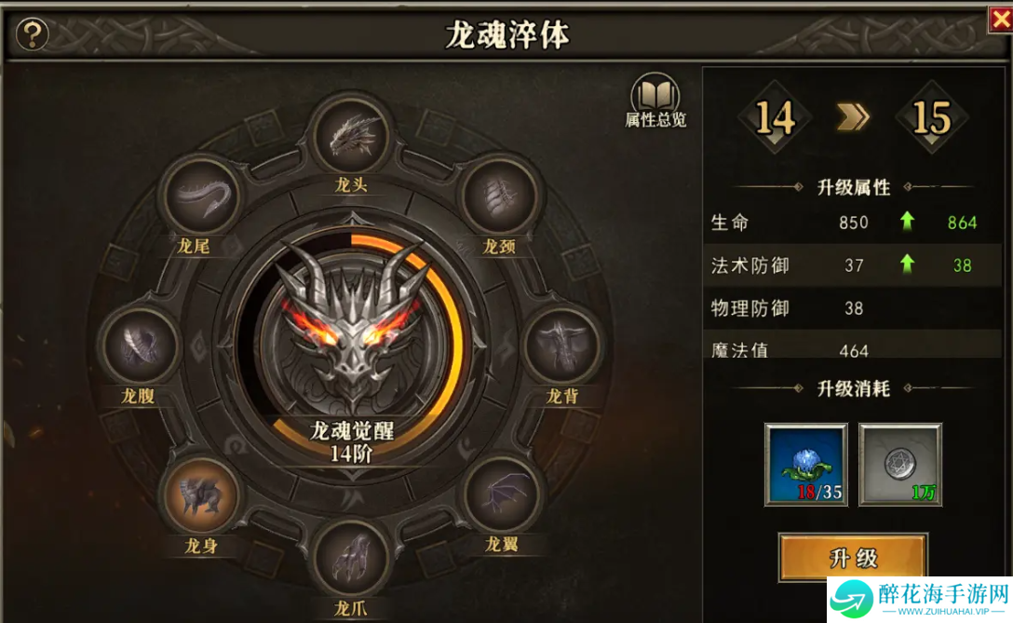1013x623 pixels.
Task: Click the level 15 diamond badge
Action: pos(932,117)
